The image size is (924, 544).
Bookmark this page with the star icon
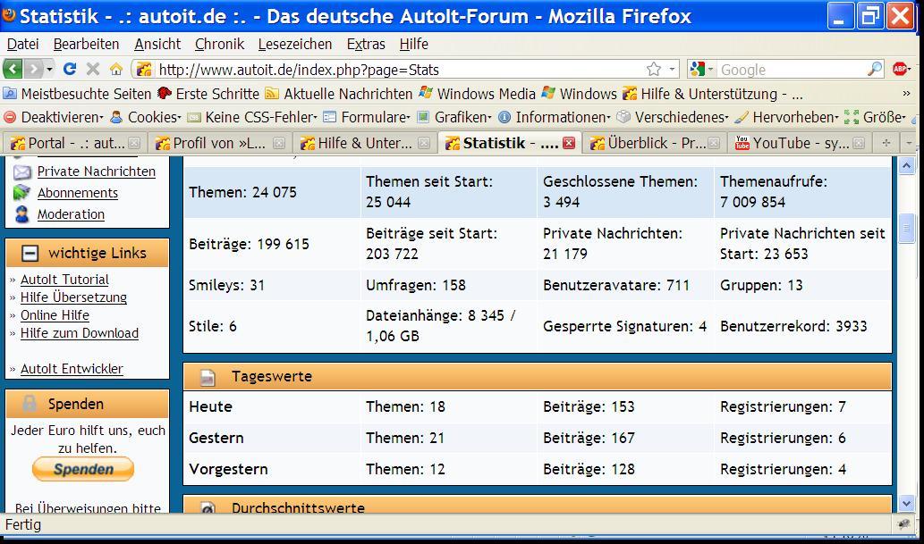(x=654, y=69)
